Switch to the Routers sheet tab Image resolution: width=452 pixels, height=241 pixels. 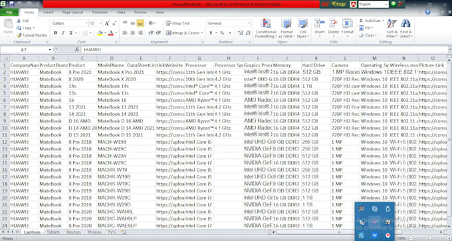(74, 232)
